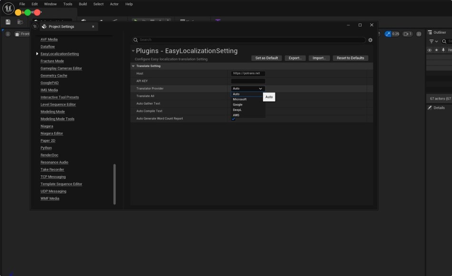Toggle the Outliner eye visibility column

pyautogui.click(x=429, y=50)
